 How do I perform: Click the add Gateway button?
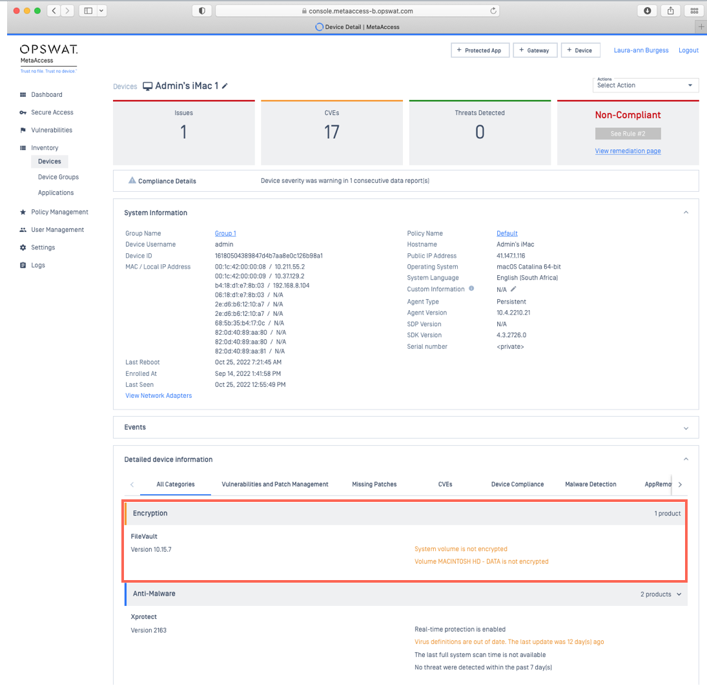pos(535,50)
